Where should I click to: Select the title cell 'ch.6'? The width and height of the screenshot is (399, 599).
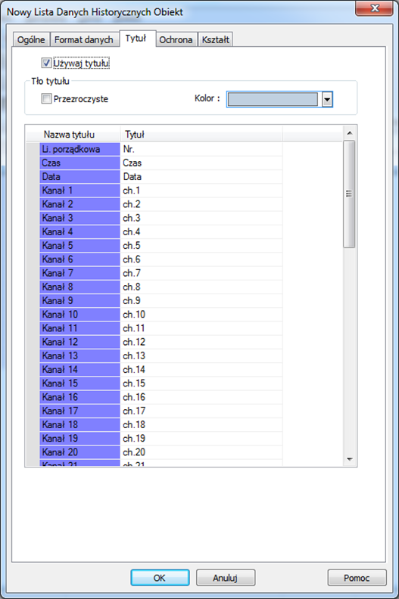(x=201, y=259)
